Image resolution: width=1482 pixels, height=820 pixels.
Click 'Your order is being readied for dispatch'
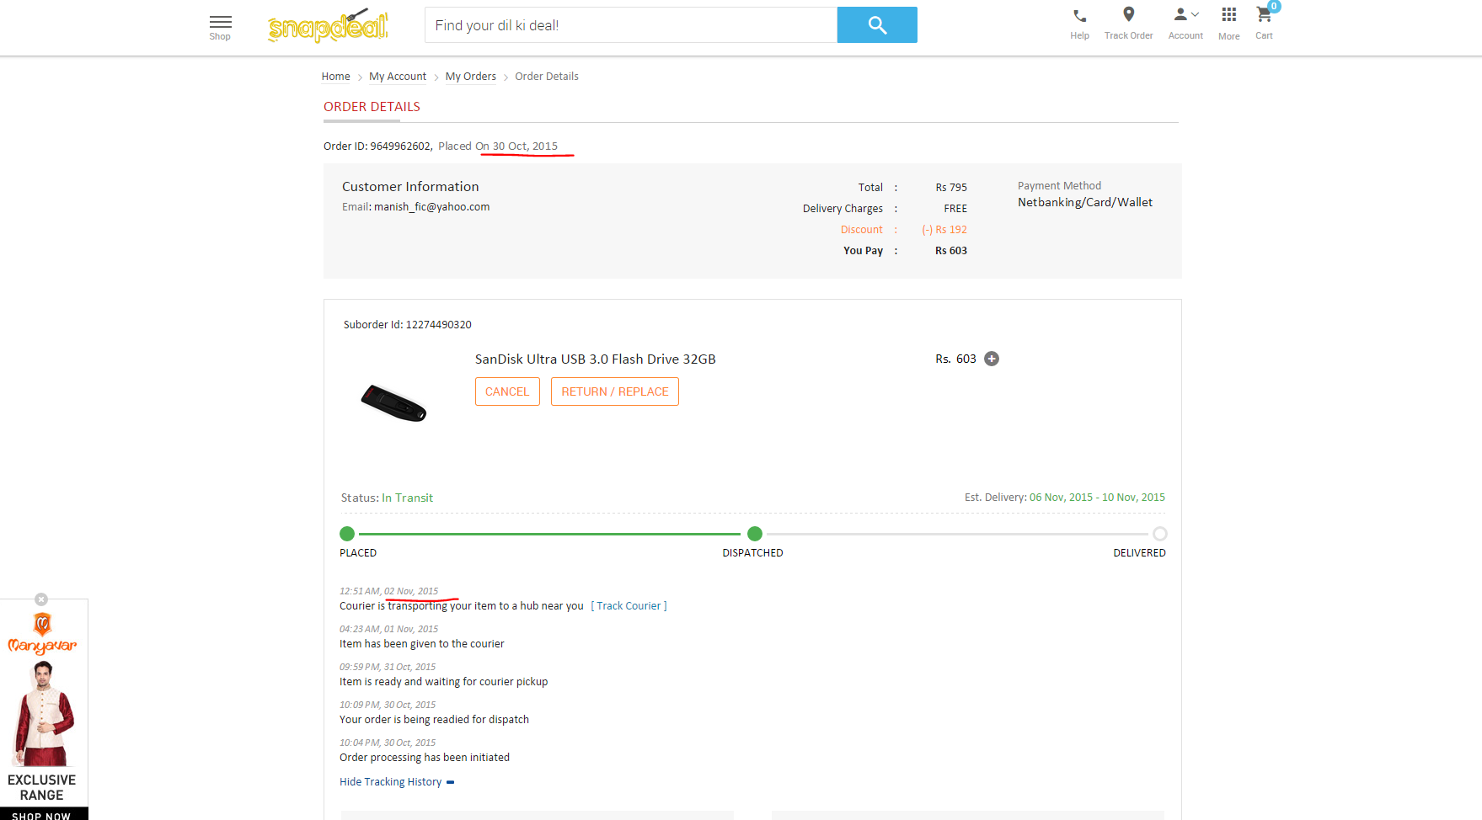point(435,720)
